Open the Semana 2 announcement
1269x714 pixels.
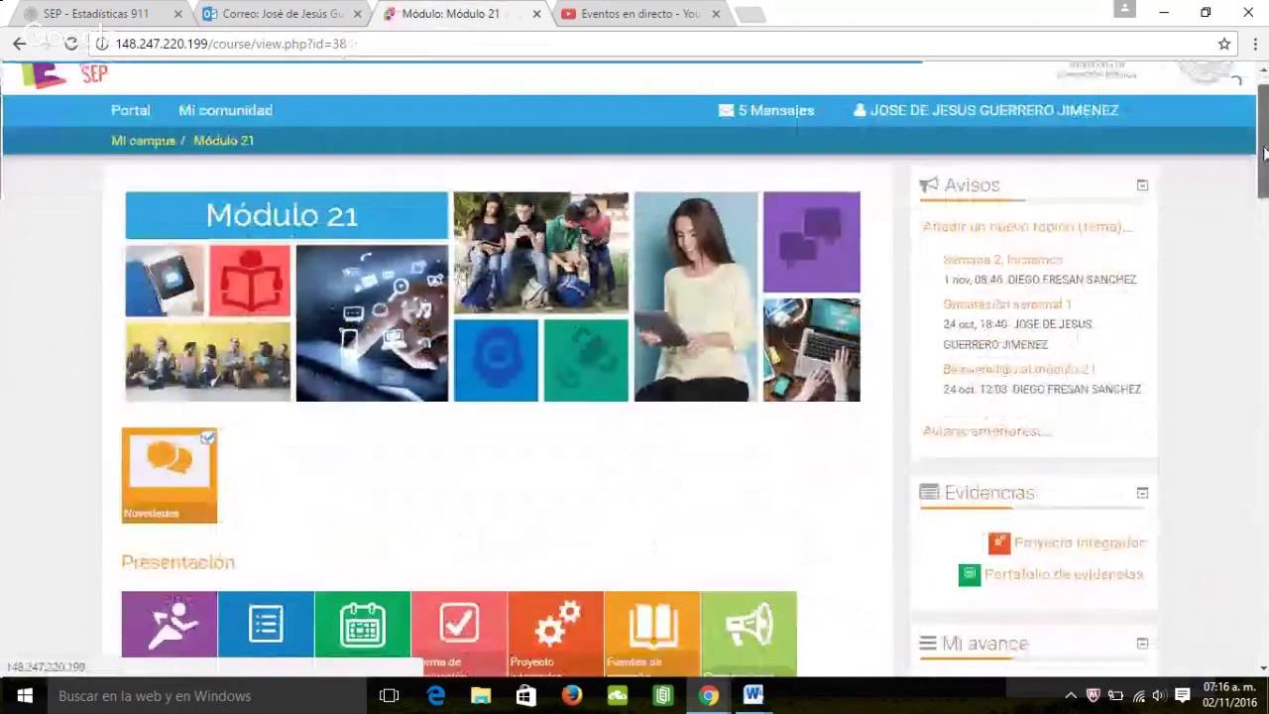point(1002,260)
